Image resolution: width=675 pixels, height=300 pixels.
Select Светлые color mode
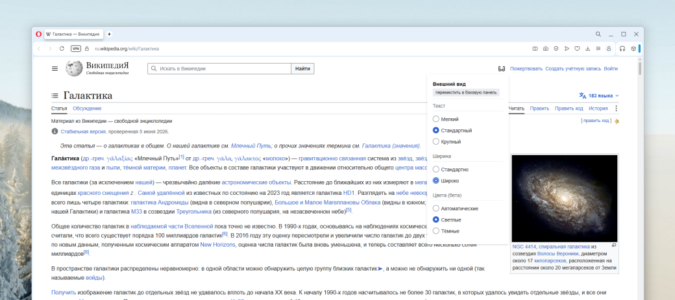pyautogui.click(x=436, y=220)
